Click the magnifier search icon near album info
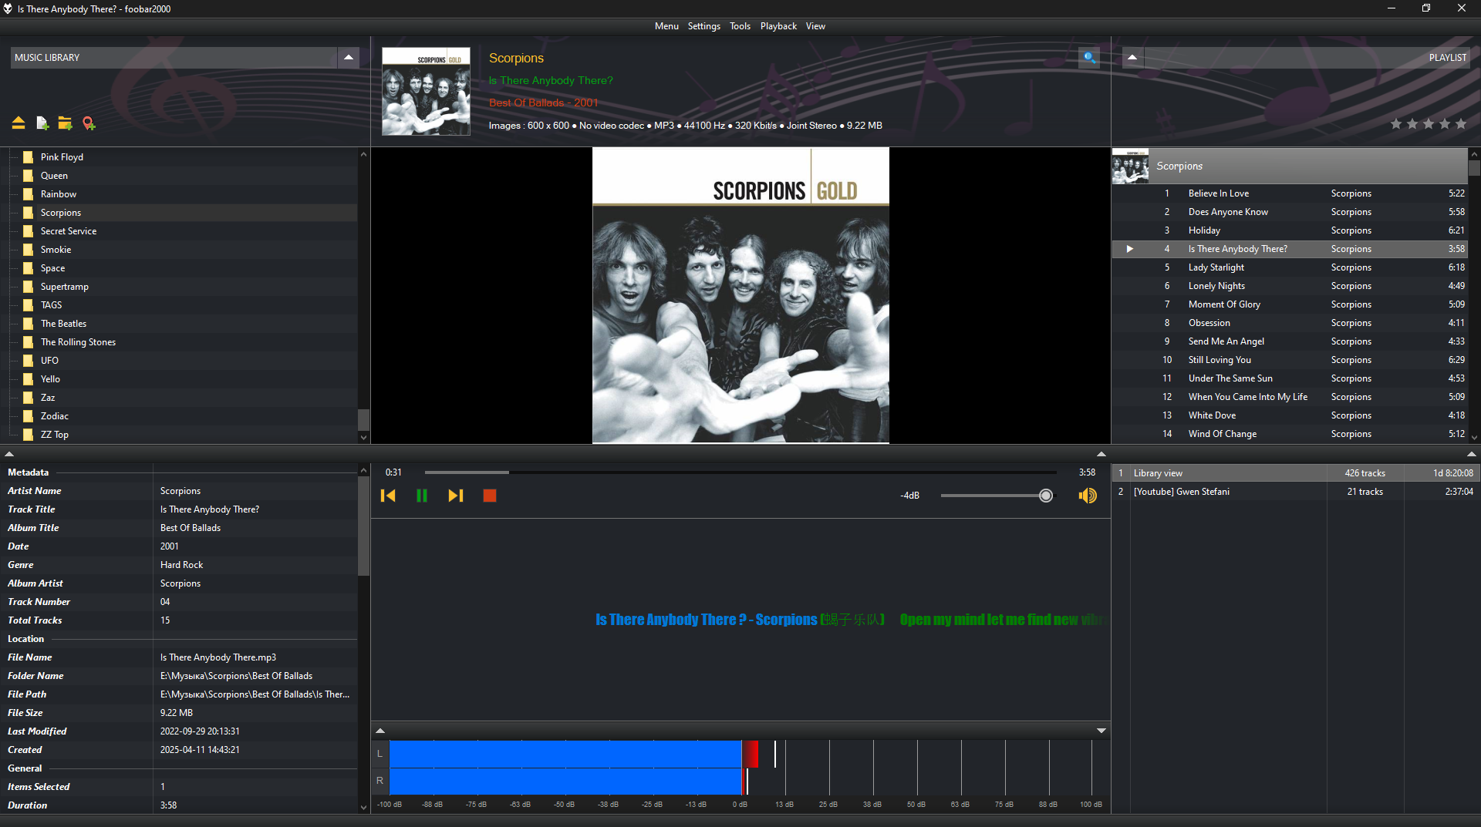The height and width of the screenshot is (827, 1481). tap(1088, 57)
